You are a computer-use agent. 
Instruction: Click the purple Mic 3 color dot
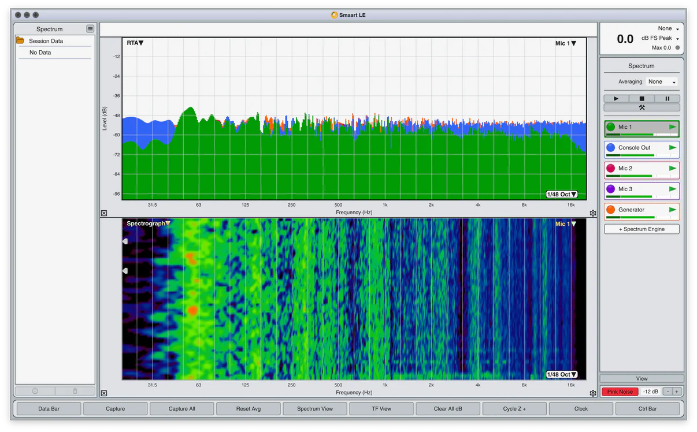coord(611,189)
